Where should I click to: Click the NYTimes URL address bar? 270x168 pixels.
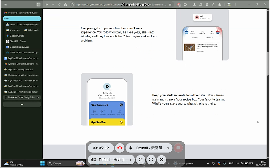tap(121, 4)
